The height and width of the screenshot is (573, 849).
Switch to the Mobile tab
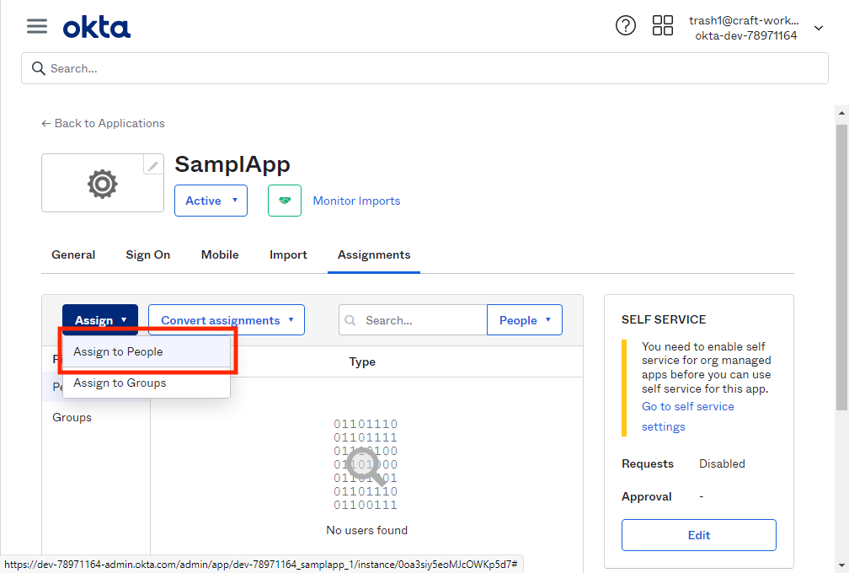[x=220, y=254]
